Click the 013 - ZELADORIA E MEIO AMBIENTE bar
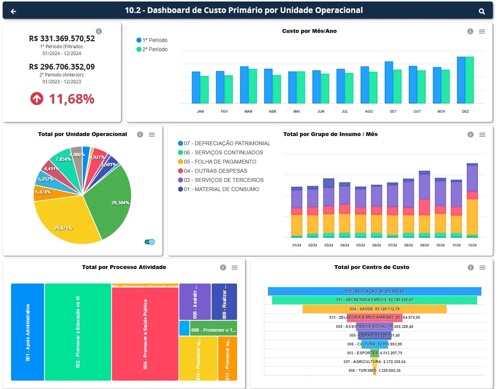The height and width of the screenshot is (389, 497). point(374,318)
